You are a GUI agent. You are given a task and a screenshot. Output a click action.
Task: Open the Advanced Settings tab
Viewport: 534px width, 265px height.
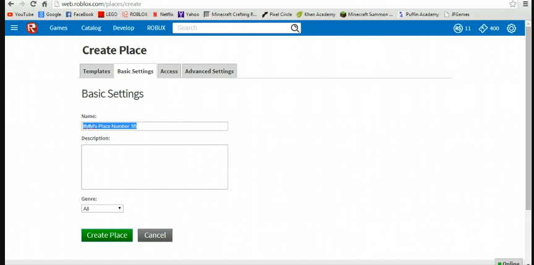coord(210,71)
